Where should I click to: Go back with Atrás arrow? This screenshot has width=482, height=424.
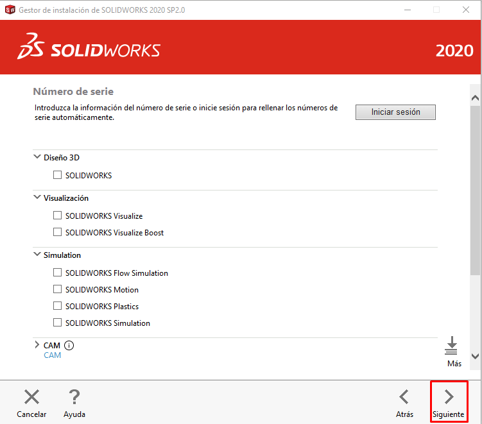pos(404,397)
